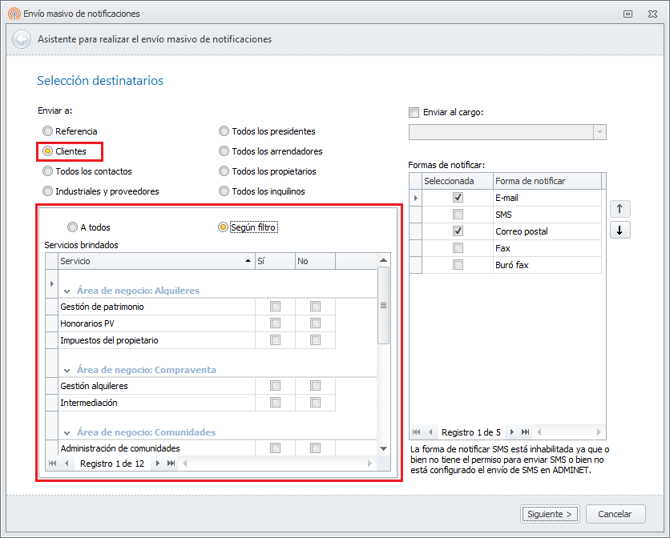Check Sí for Gestión alquileres
This screenshot has height=538, width=670.
point(275,386)
